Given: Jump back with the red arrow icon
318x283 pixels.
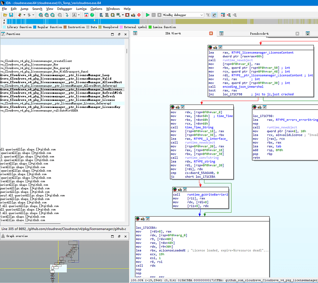Looking at the screenshot, I should point(20,15).
